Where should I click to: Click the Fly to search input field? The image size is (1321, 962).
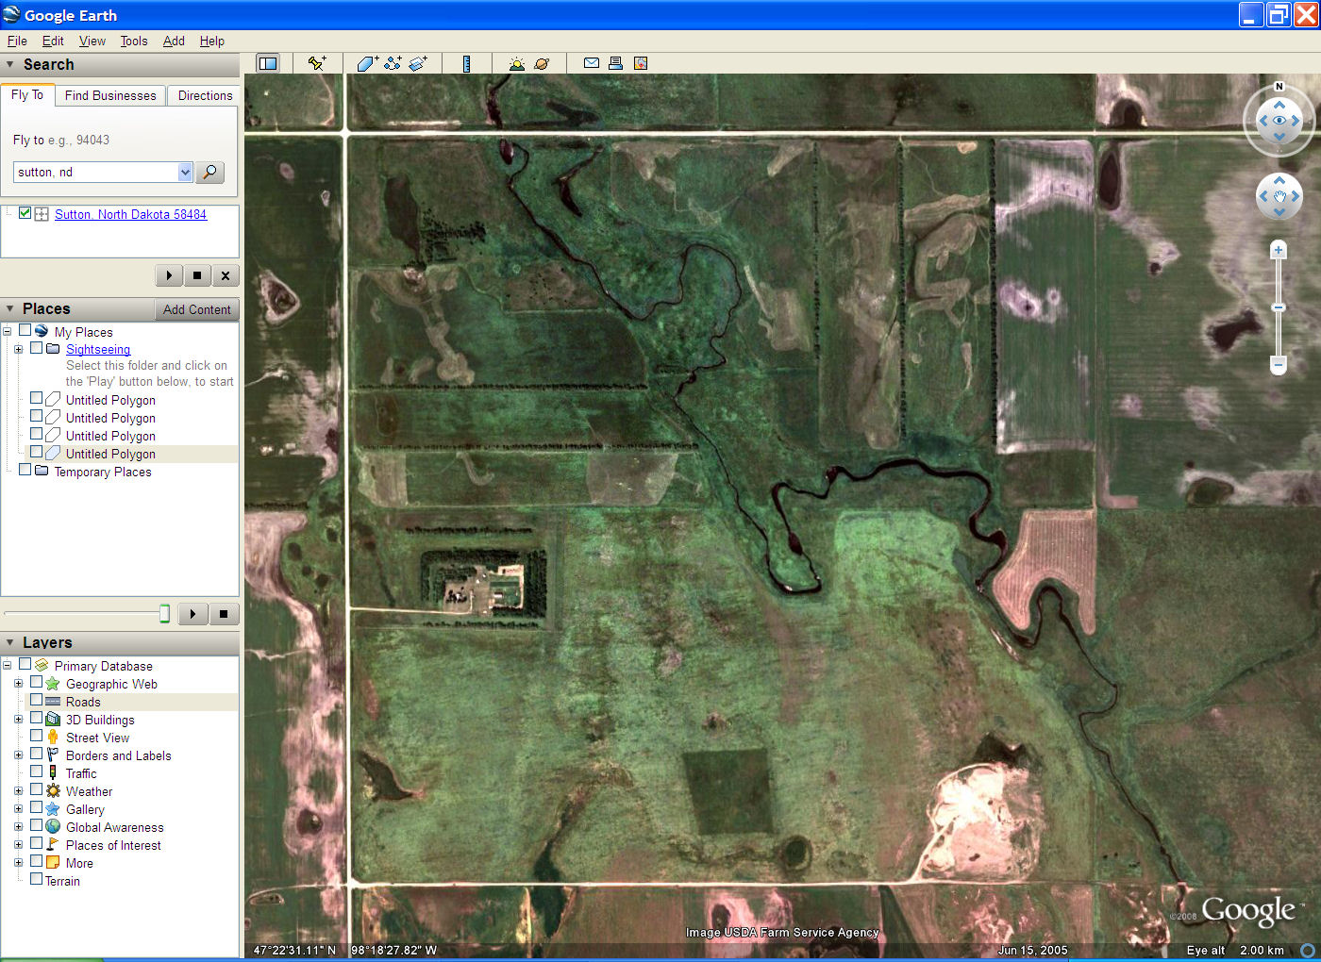click(95, 172)
